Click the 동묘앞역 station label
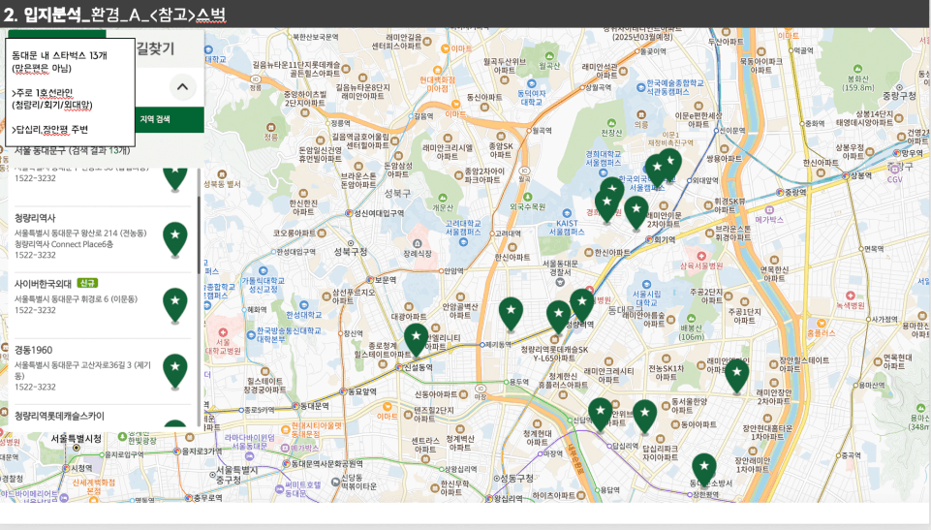 coord(362,391)
